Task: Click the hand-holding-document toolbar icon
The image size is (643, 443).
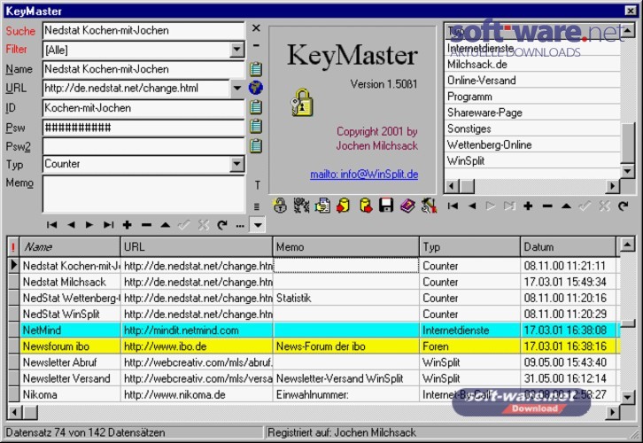Action: (322, 206)
